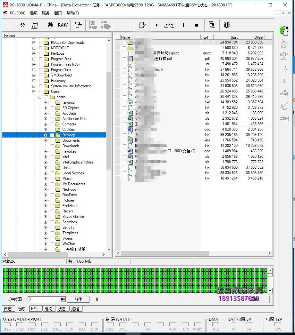Click the stacked pages with X icon in sidebar
This screenshot has height=335, width=295.
click(x=284, y=106)
